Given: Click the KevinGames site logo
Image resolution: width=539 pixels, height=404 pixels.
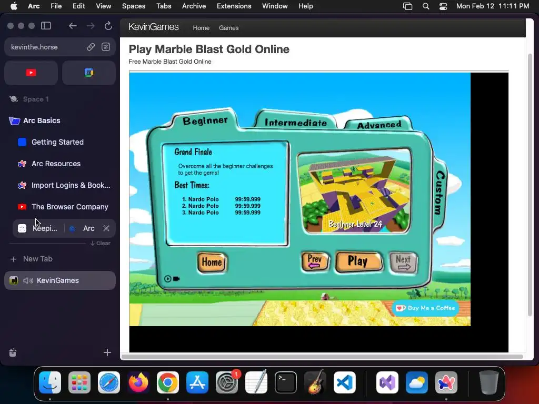Looking at the screenshot, I should 153,27.
